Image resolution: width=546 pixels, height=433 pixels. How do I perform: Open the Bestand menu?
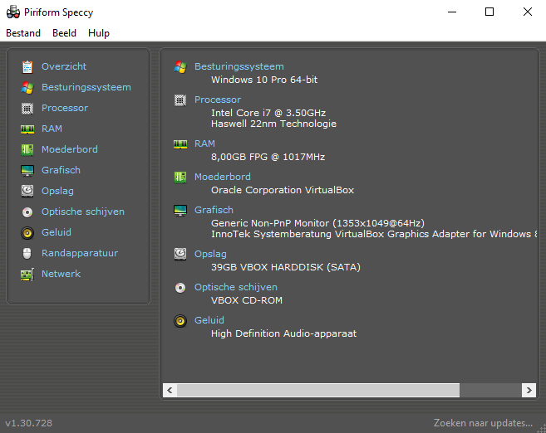pos(23,33)
